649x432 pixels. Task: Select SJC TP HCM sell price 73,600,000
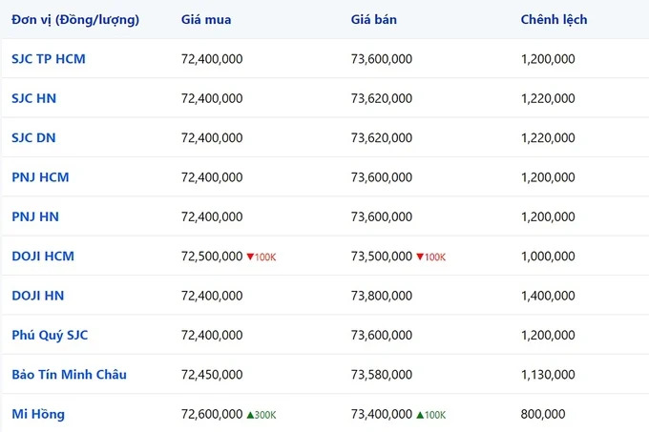[382, 59]
